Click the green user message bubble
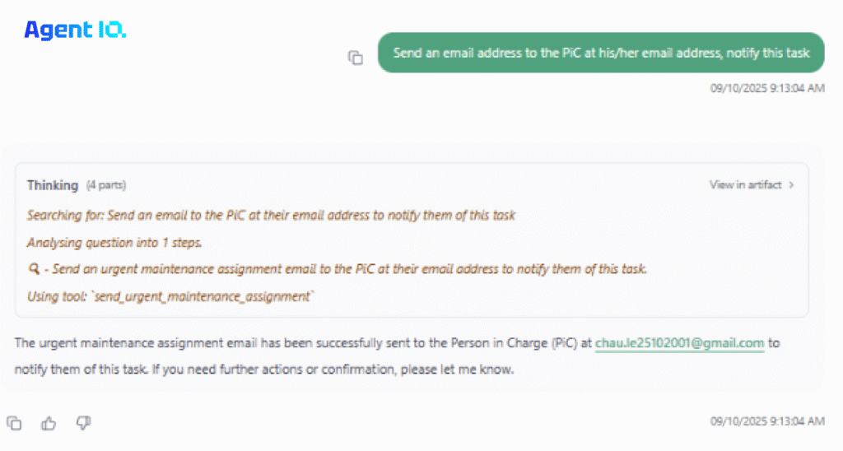Viewport: 843px width, 451px height. click(600, 53)
